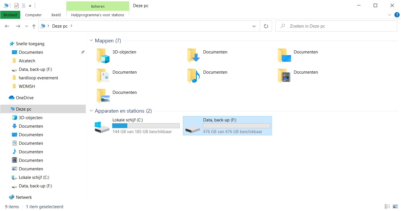This screenshot has width=401, height=211.
Task: Select Netwerk in the navigation pane
Action: pyautogui.click(x=24, y=197)
